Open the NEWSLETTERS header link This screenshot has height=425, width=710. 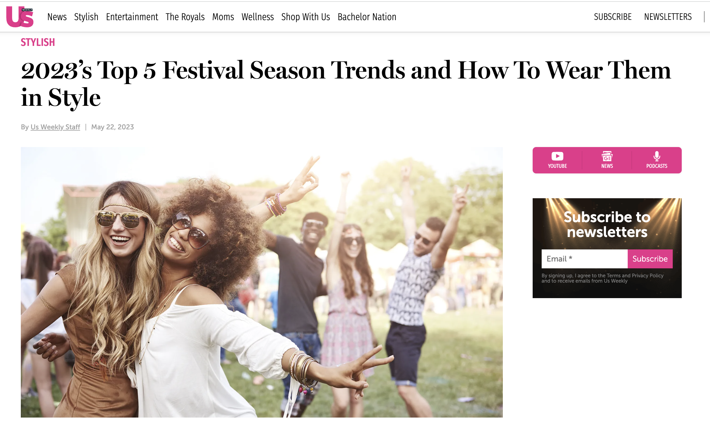(x=668, y=17)
